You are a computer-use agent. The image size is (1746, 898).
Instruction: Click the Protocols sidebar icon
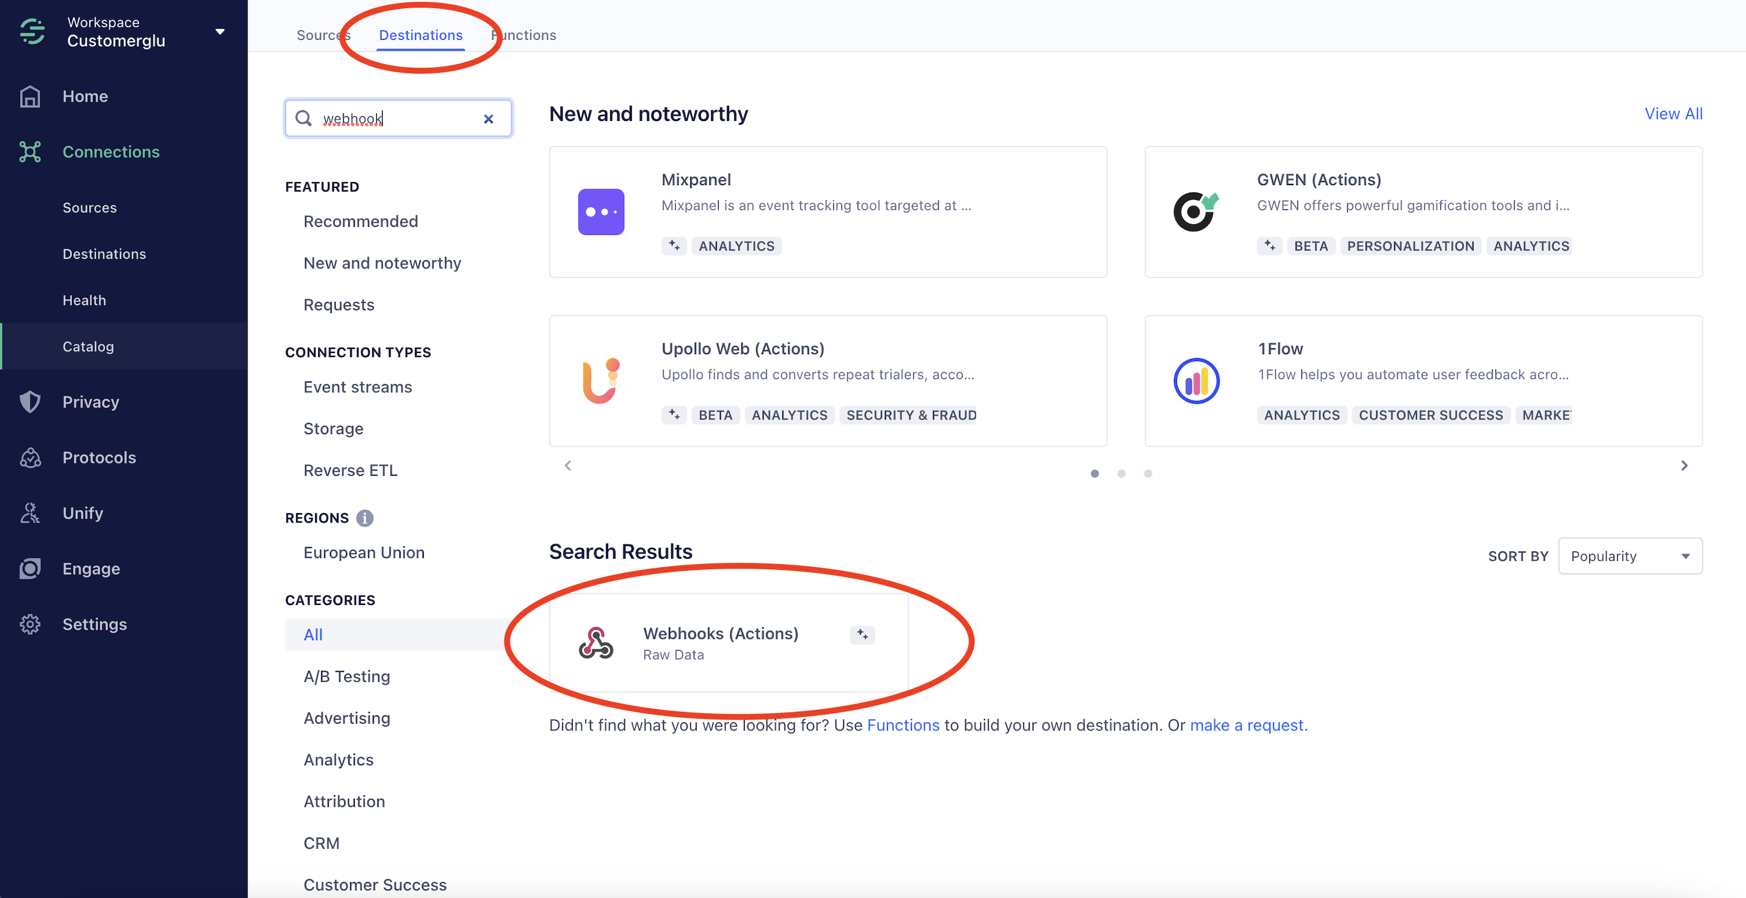(30, 458)
